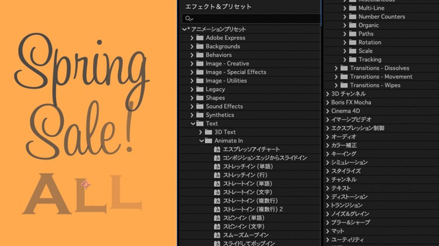Expand the シミュレーション category
This screenshot has height=246, width=439.
[327, 162]
